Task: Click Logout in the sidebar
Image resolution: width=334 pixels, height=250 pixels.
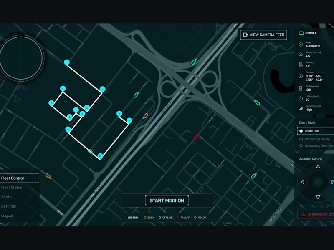Action: [x=7, y=215]
